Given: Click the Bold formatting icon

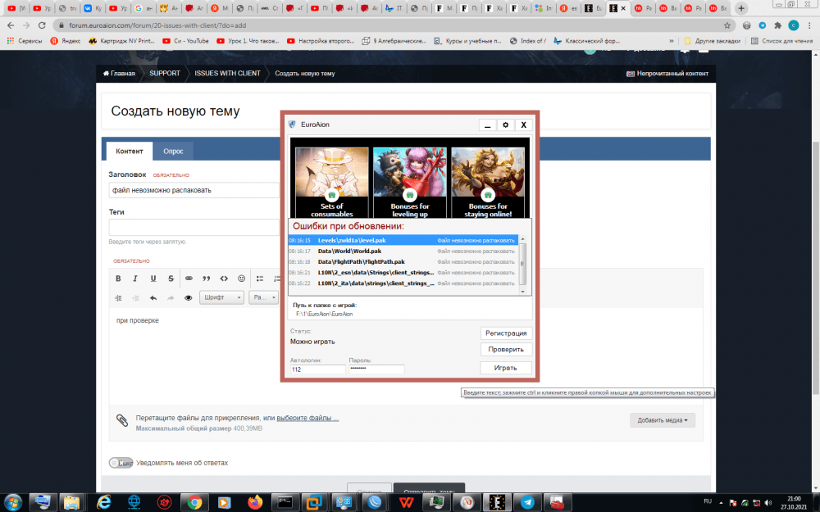Looking at the screenshot, I should tap(118, 279).
